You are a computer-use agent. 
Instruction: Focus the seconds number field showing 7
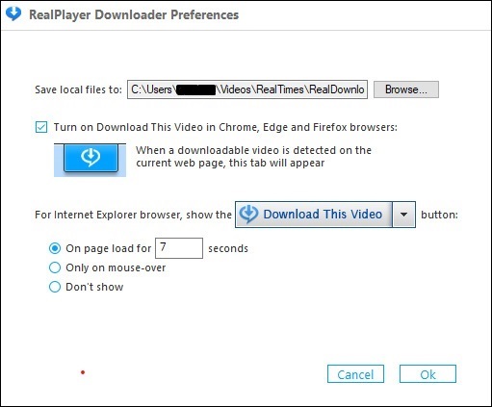click(179, 248)
